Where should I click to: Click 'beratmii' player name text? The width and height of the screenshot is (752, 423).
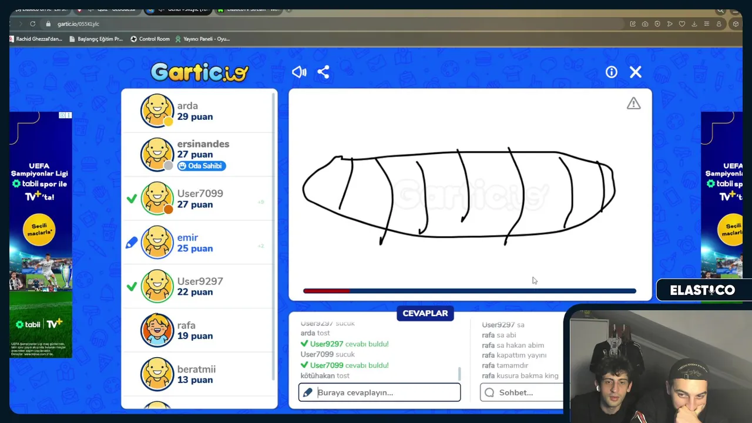click(196, 369)
